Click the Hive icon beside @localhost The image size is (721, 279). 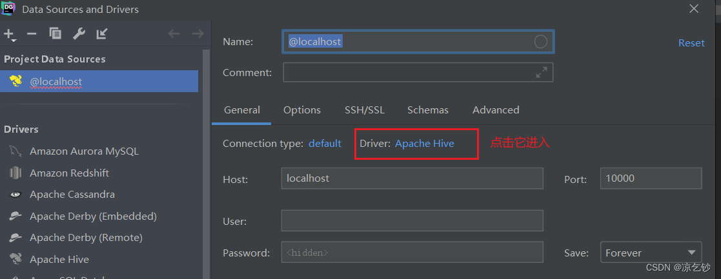point(15,81)
